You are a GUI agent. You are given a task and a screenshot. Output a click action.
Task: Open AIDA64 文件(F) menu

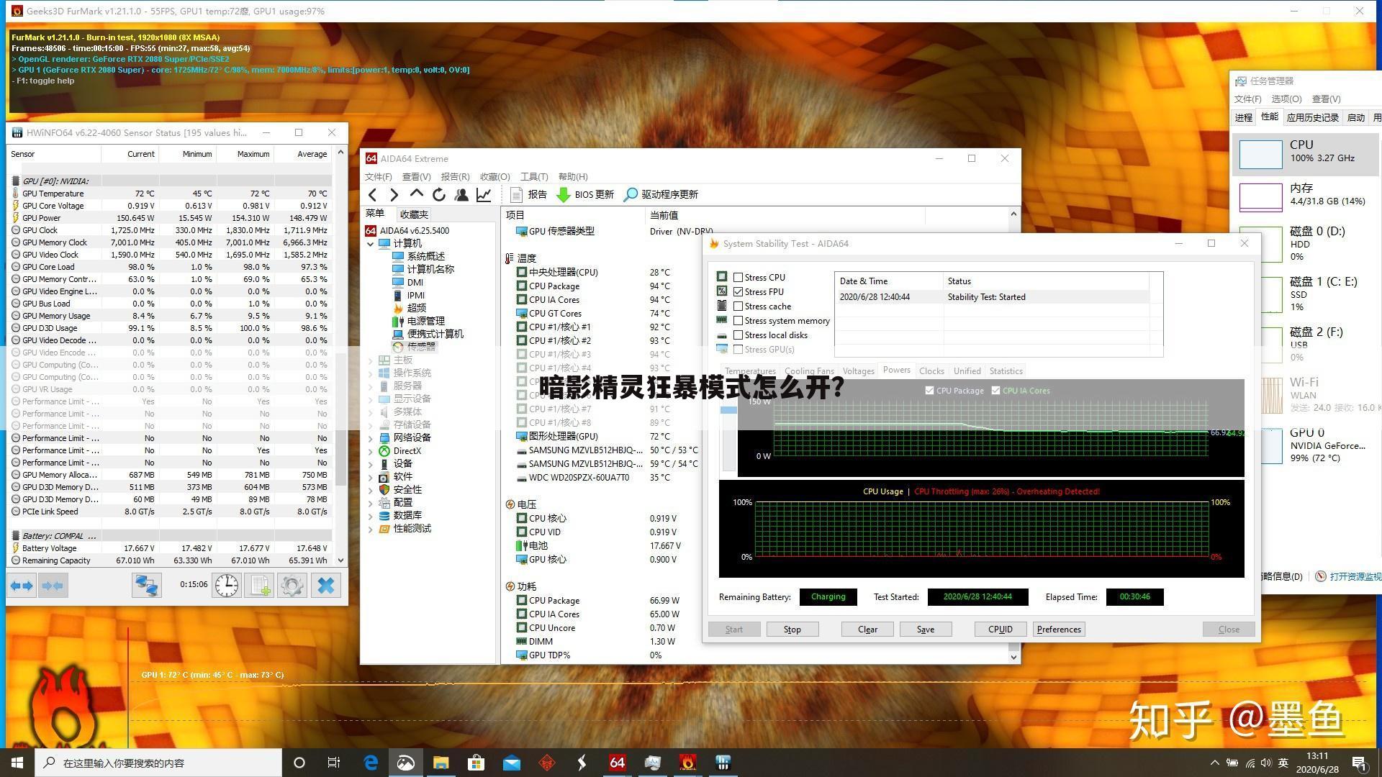pyautogui.click(x=378, y=176)
